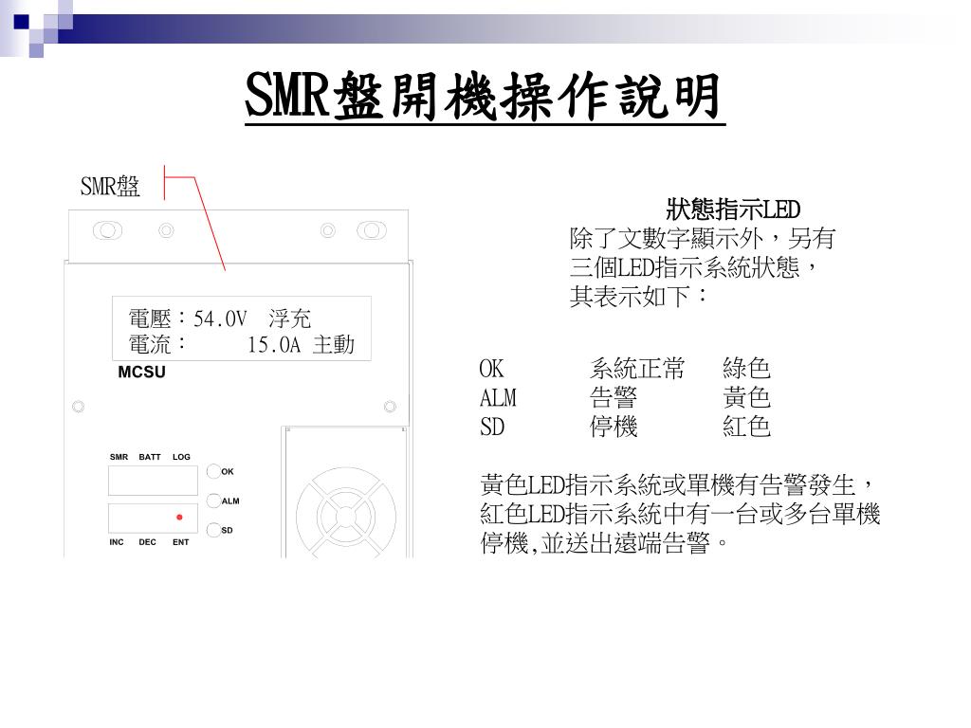Image resolution: width=971 pixels, height=728 pixels.
Task: Click the SD row label in LED table
Action: pyautogui.click(x=492, y=427)
